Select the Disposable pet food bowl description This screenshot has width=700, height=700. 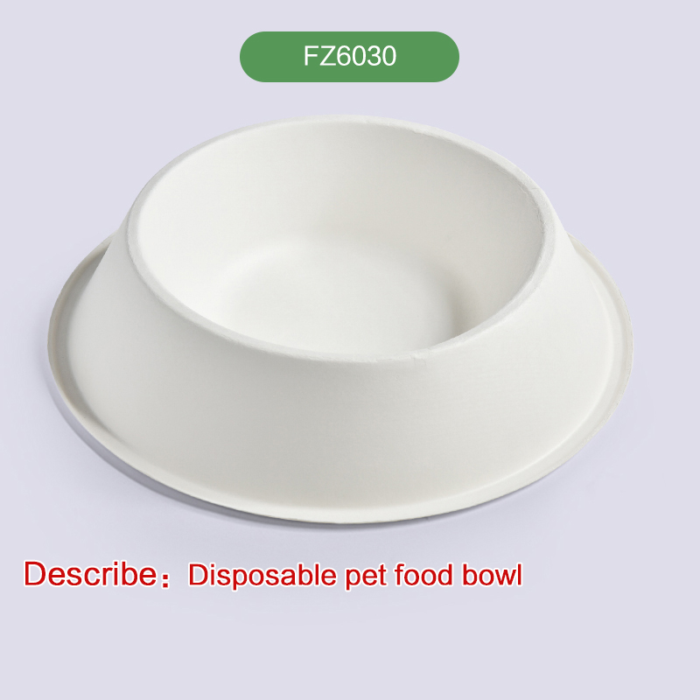click(355, 576)
